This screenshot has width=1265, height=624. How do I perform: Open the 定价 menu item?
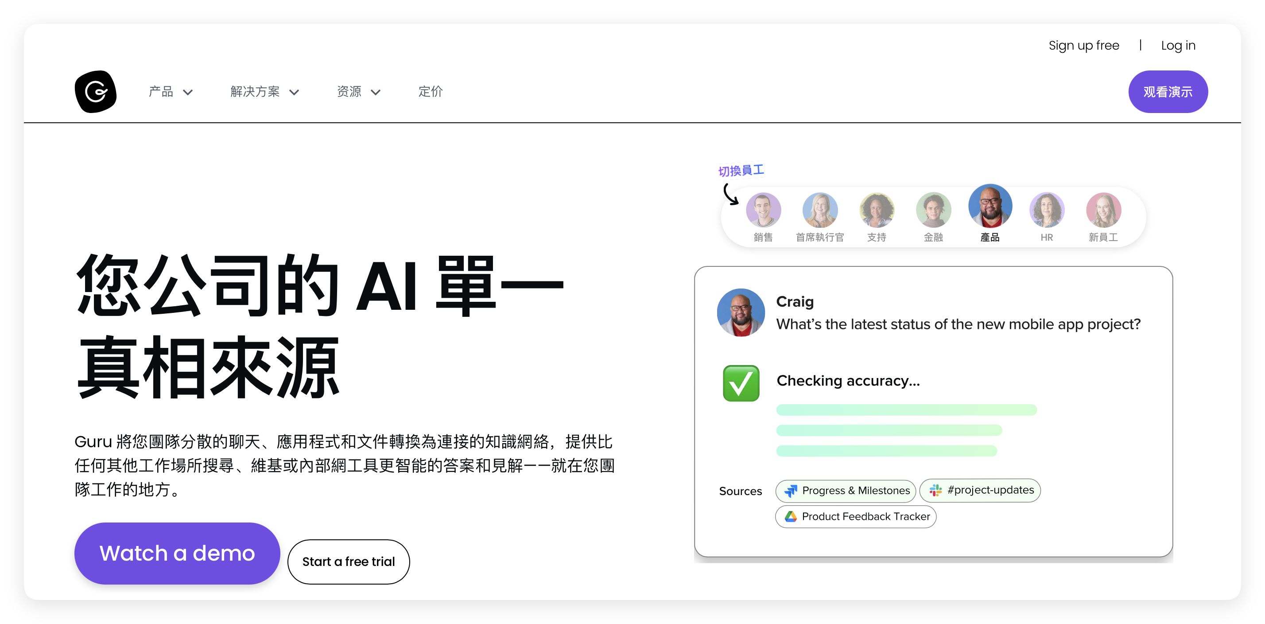pyautogui.click(x=430, y=92)
